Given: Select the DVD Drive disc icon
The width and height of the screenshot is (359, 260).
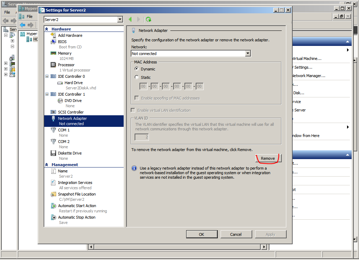Looking at the screenshot, I should pos(60,101).
